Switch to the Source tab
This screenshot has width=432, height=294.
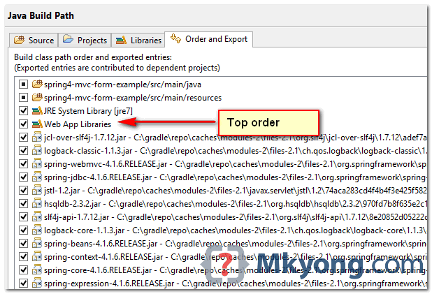click(34, 41)
